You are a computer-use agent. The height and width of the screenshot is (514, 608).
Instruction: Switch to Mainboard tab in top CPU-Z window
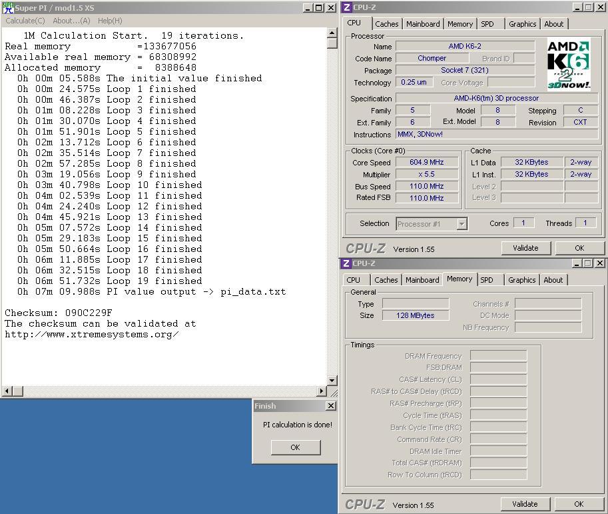[423, 24]
